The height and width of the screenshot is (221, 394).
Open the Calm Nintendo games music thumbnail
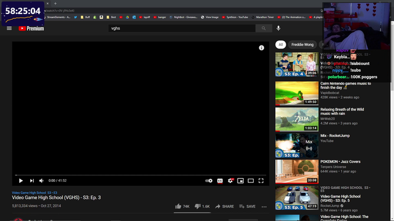pos(297,93)
